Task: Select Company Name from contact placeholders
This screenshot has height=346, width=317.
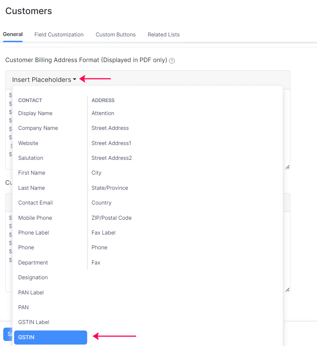Action: [38, 128]
